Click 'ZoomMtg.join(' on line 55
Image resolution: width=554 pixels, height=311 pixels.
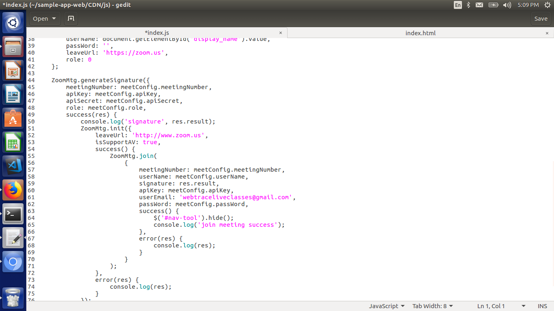coord(133,156)
